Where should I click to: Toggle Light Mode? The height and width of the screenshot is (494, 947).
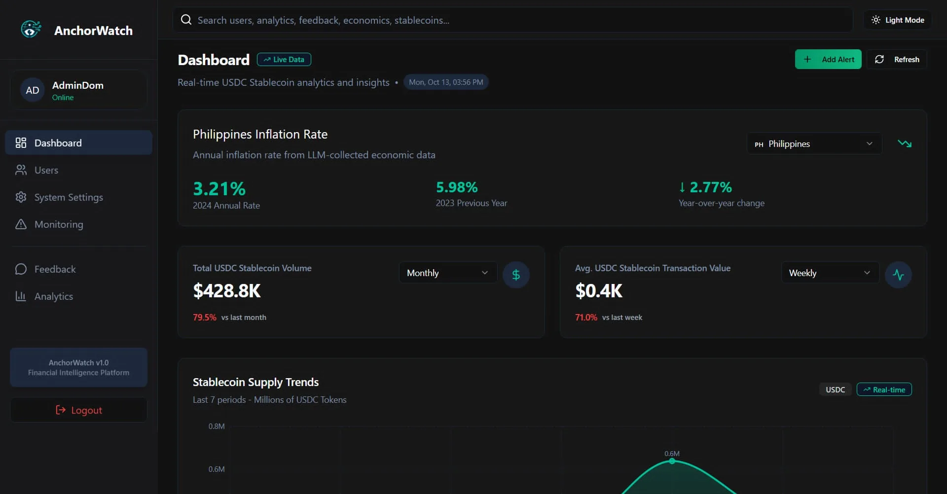point(898,20)
